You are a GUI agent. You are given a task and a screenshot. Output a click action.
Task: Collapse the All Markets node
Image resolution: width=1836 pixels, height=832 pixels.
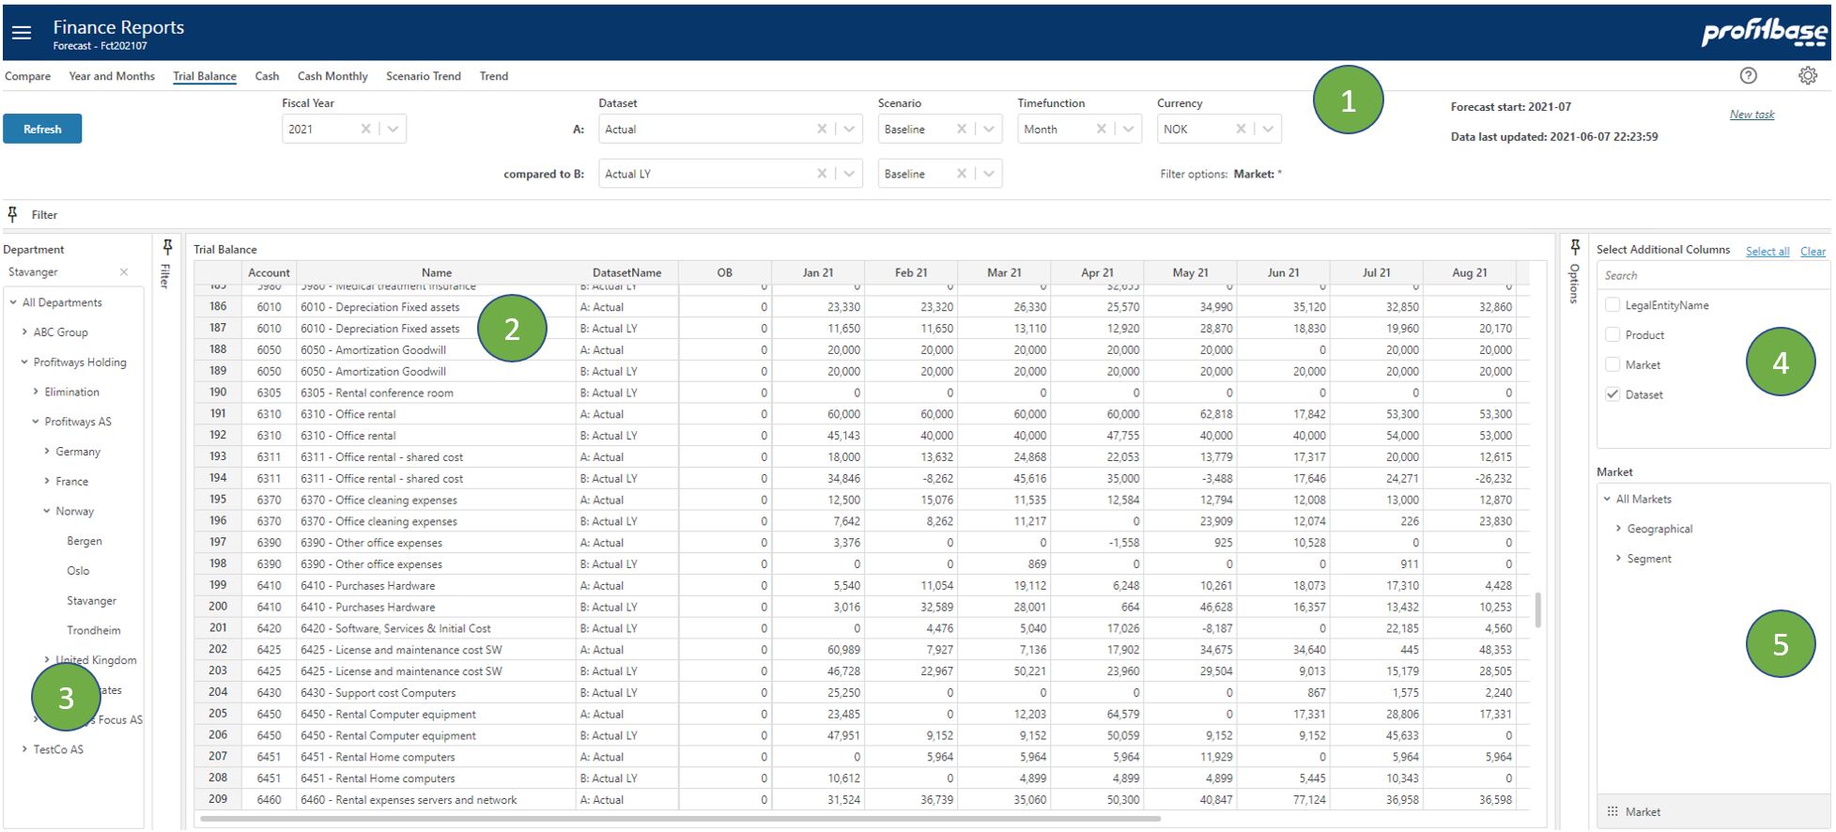[x=1607, y=499]
